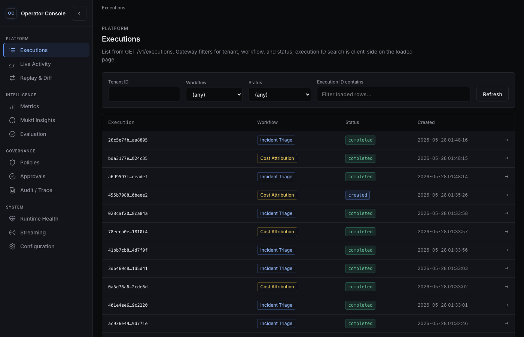Image resolution: width=524 pixels, height=337 pixels.
Task: Click the Evaluation checkmark icon
Action: [x=12, y=134]
